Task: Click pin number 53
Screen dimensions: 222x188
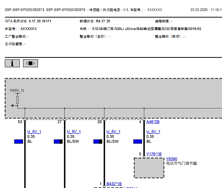Action: point(20,122)
